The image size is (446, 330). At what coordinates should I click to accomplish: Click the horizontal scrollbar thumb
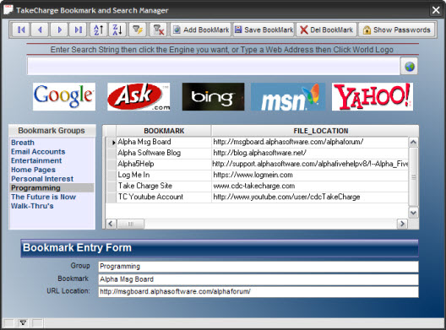point(131,224)
